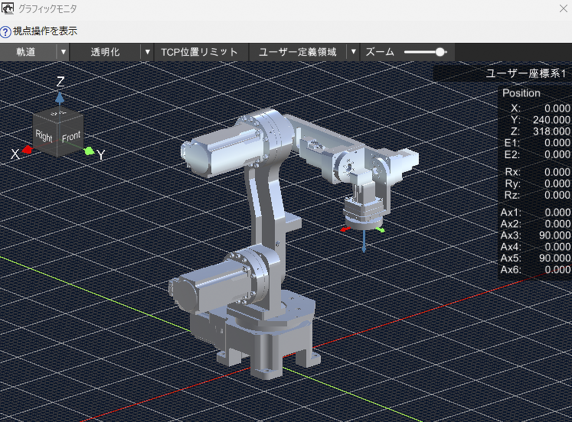Click the ズーム slider handle
The image size is (572, 422).
pos(440,52)
